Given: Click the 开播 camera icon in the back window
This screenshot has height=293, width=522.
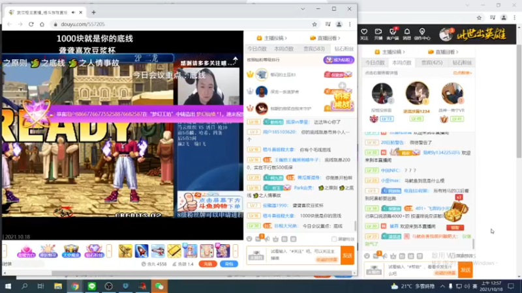Looking at the screenshot, I should coord(378,34).
